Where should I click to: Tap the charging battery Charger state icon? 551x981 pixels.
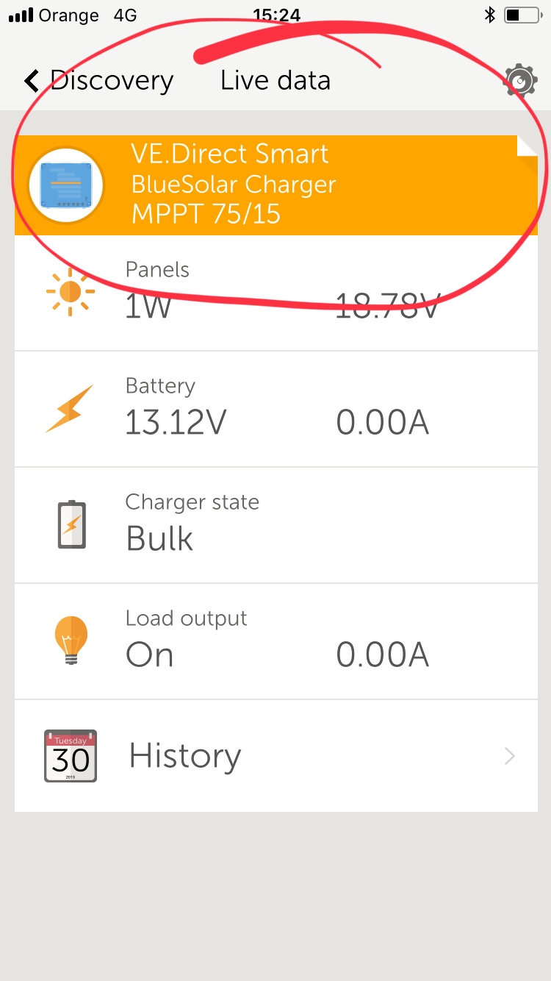(x=72, y=524)
